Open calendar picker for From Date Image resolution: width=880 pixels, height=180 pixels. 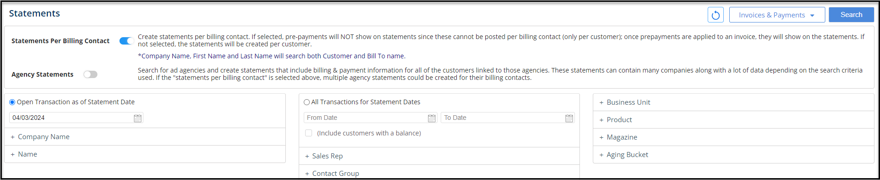click(x=431, y=118)
